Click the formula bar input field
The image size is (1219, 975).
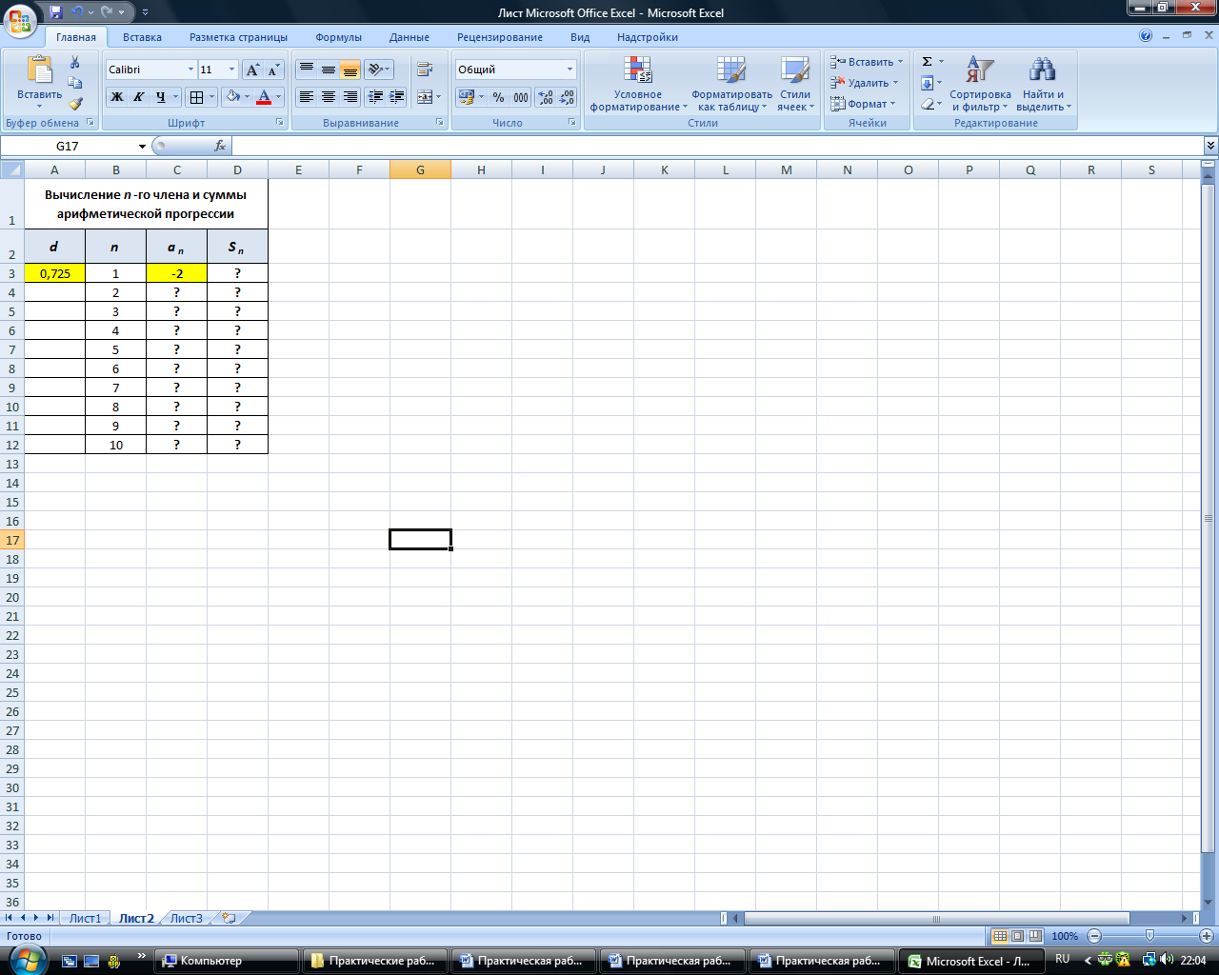717,146
